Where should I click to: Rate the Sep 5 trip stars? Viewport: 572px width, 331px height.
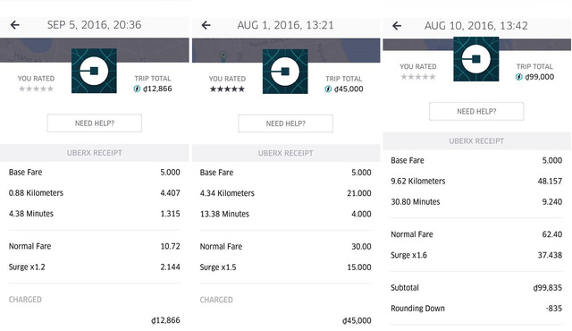coord(36,89)
